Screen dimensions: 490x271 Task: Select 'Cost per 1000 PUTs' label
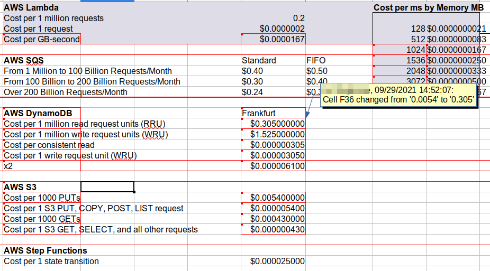point(42,198)
